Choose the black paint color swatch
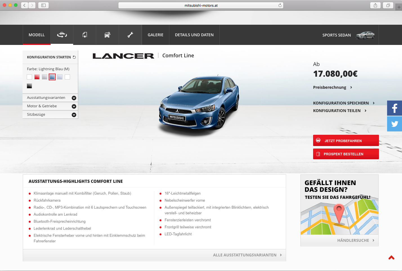Viewport: 402px width, 271px height. click(29, 86)
